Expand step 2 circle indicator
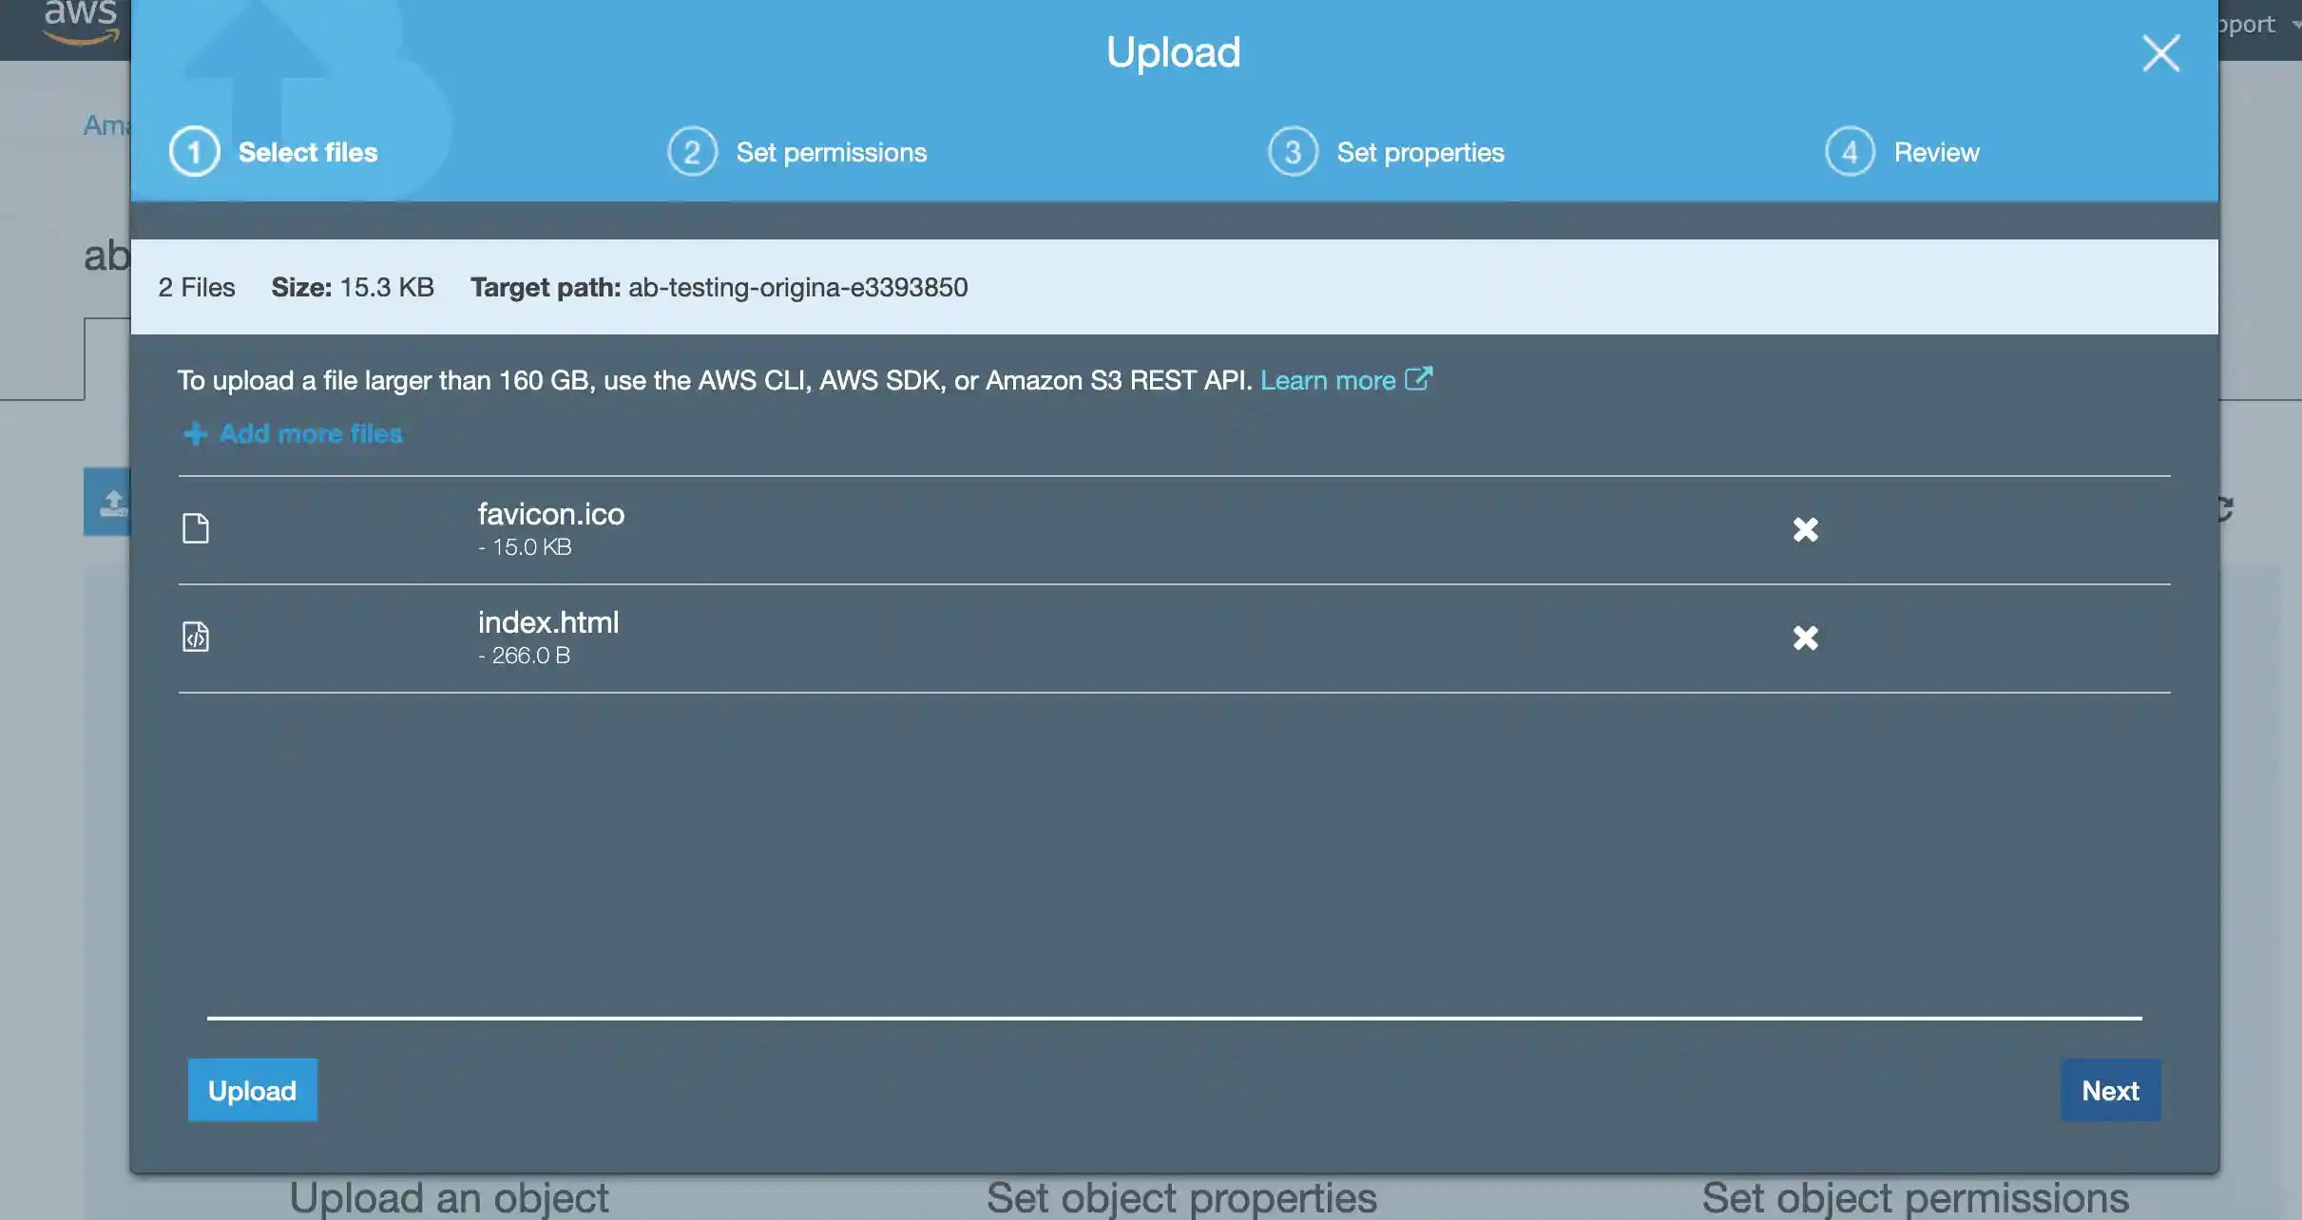Image resolution: width=2302 pixels, height=1220 pixels. 691,150
